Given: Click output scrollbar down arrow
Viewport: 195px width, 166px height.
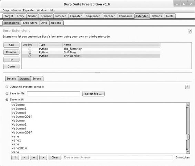Looking at the screenshot, I should point(188,152).
